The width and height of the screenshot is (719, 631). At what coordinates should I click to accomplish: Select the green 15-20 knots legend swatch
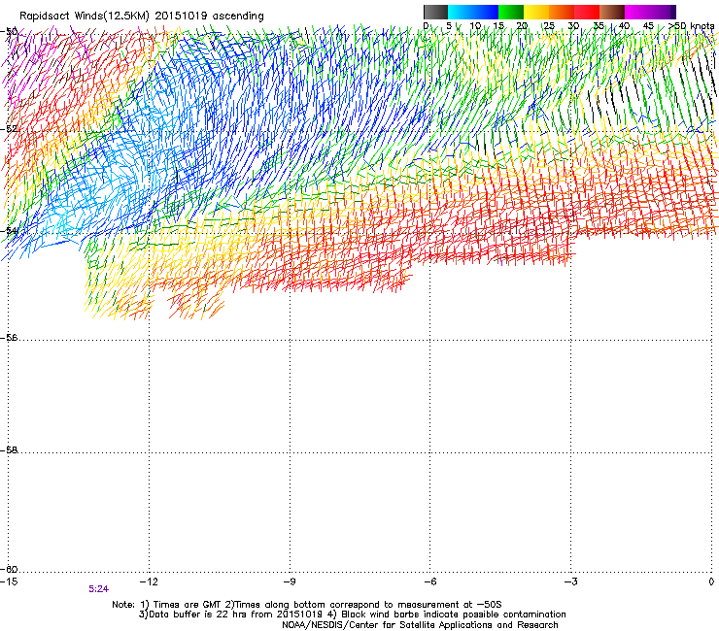[511, 12]
